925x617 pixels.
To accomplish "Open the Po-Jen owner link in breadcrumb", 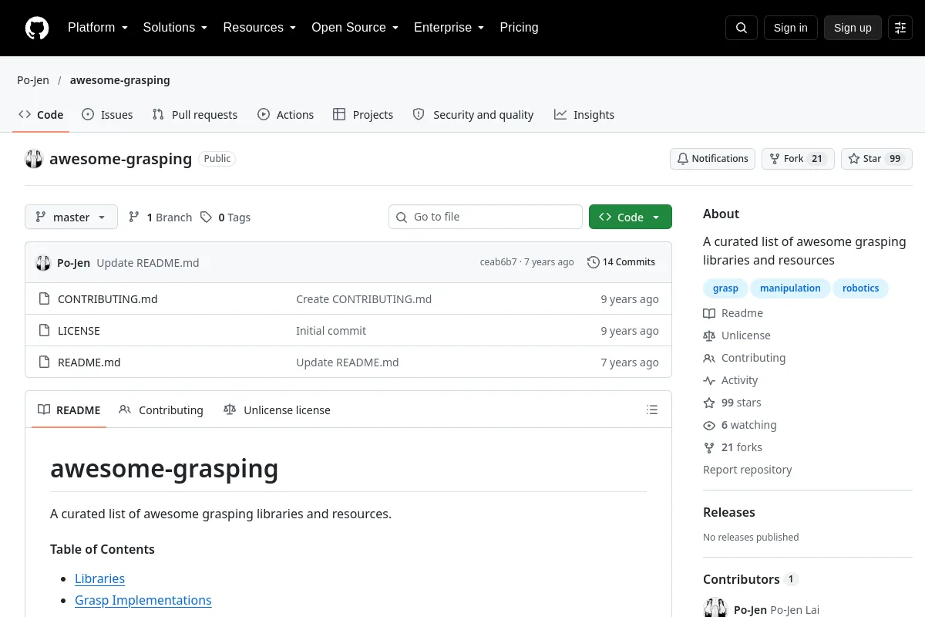I will tap(33, 80).
